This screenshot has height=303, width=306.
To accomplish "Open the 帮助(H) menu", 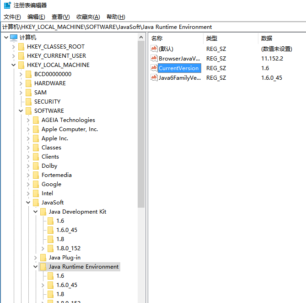I will coord(116,17).
